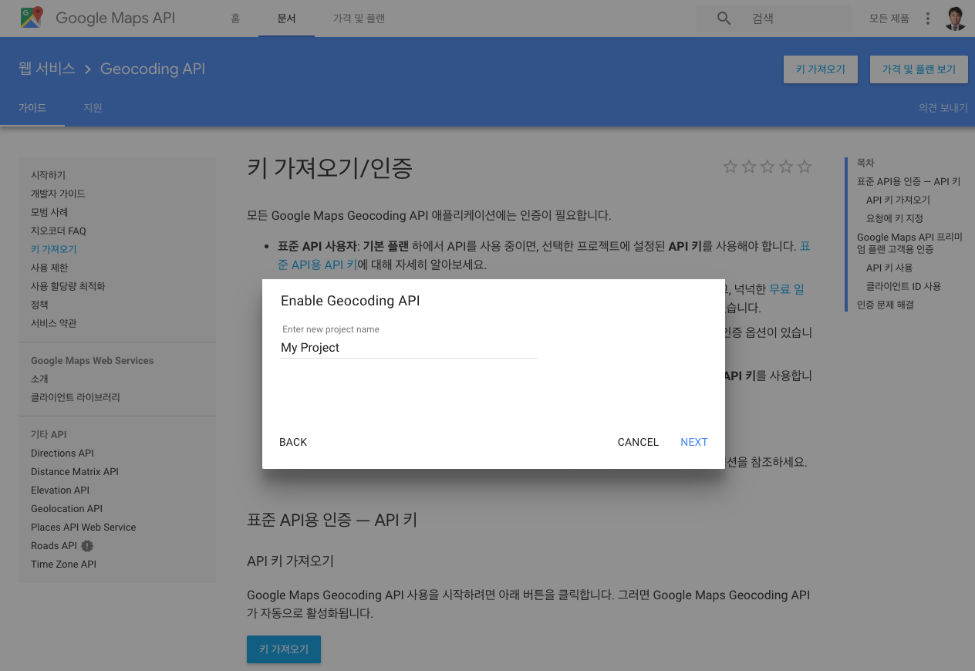
Task: Open Time Zone API in the sidebar
Action: click(x=63, y=564)
